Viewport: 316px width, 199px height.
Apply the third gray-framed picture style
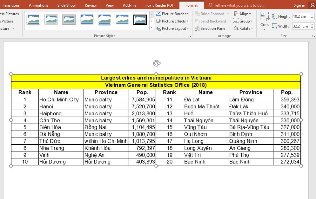(69, 20)
